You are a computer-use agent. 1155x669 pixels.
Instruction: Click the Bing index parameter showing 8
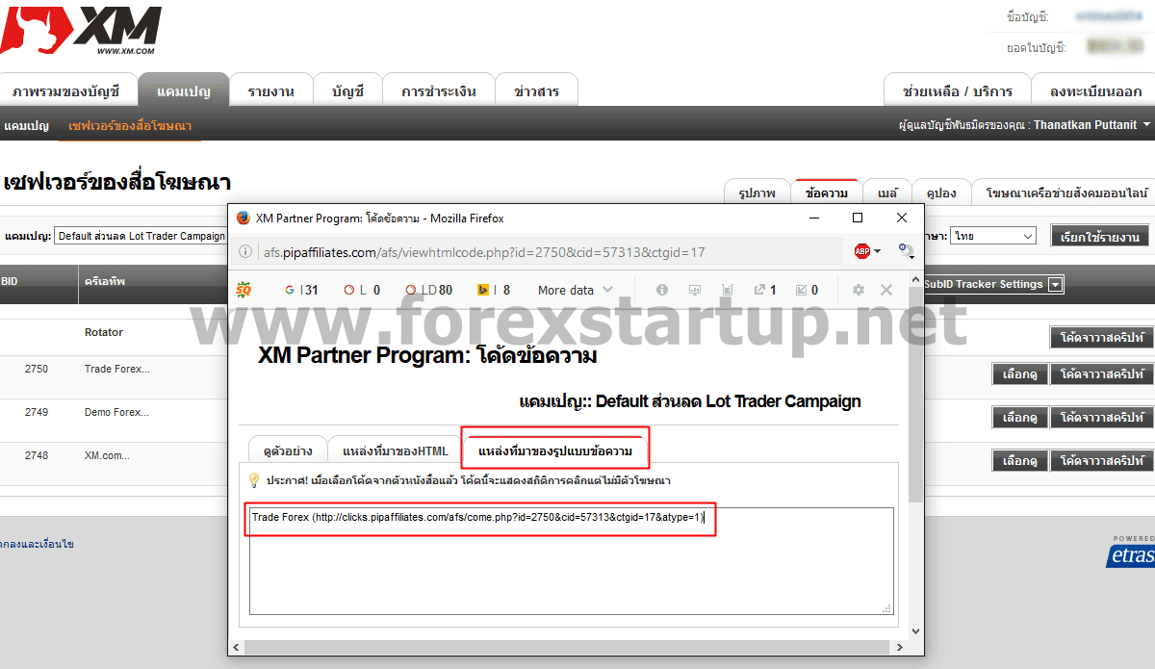point(495,290)
